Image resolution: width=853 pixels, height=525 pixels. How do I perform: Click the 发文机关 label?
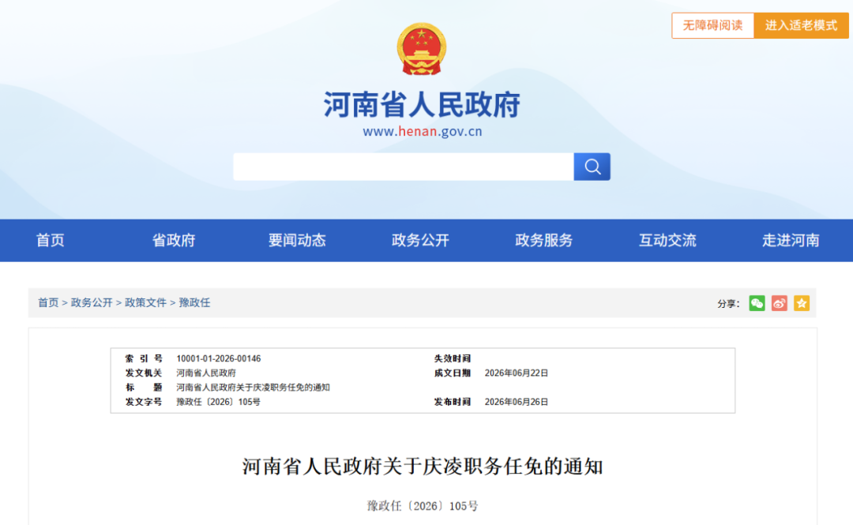[144, 373]
